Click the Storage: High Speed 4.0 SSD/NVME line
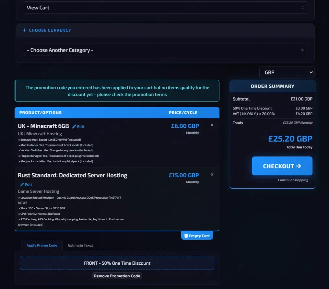The height and width of the screenshot is (289, 329). coord(50,140)
